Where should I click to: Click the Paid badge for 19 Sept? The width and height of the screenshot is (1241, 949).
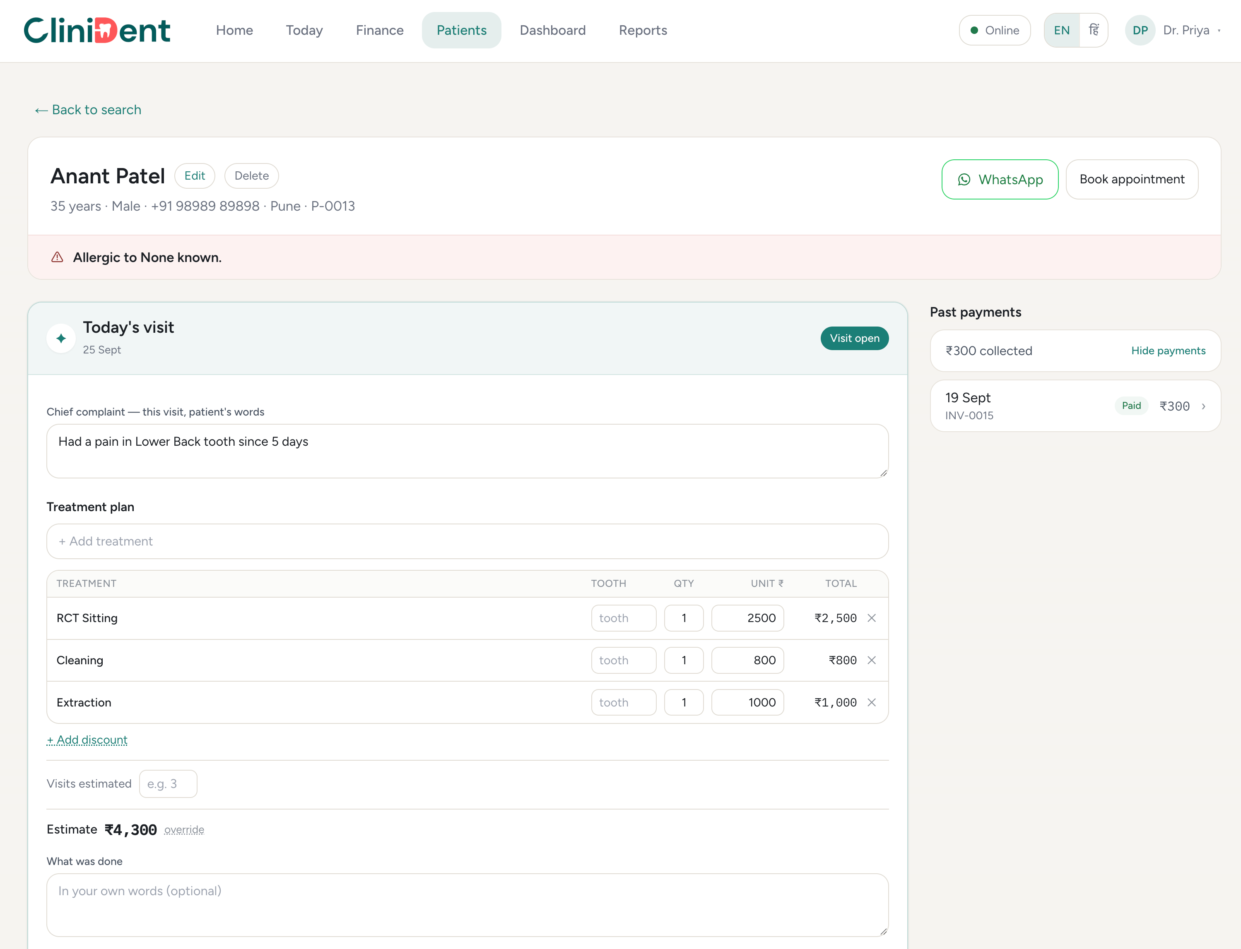click(x=1131, y=406)
